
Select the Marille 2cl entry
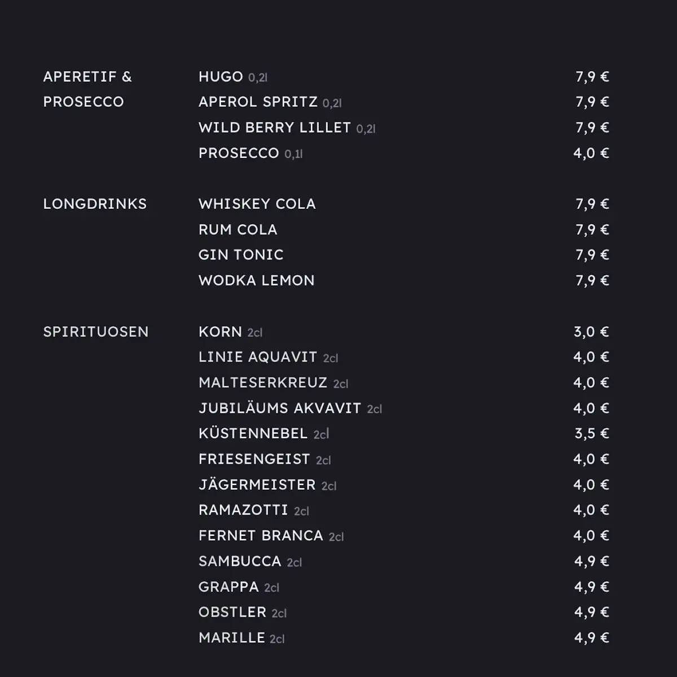tap(241, 638)
